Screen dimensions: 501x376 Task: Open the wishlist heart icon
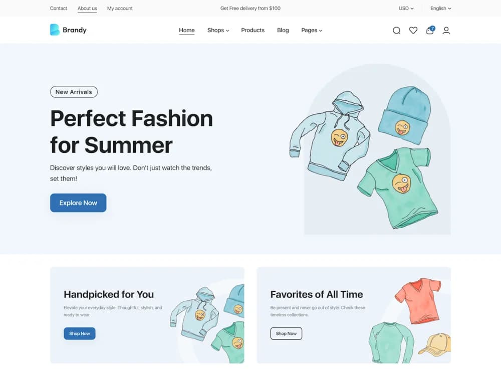coord(413,31)
